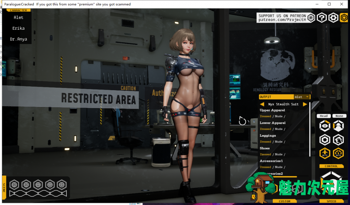
Task: Click the CONTROL label button
Action: coord(331,166)
